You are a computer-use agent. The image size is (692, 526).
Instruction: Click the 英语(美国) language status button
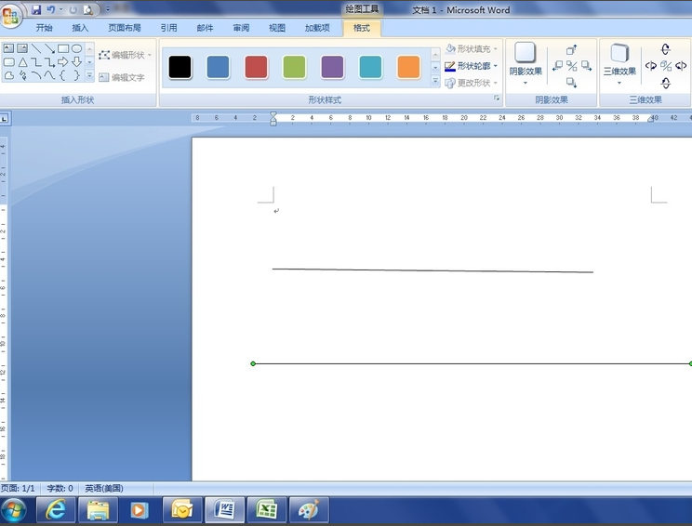tap(104, 488)
